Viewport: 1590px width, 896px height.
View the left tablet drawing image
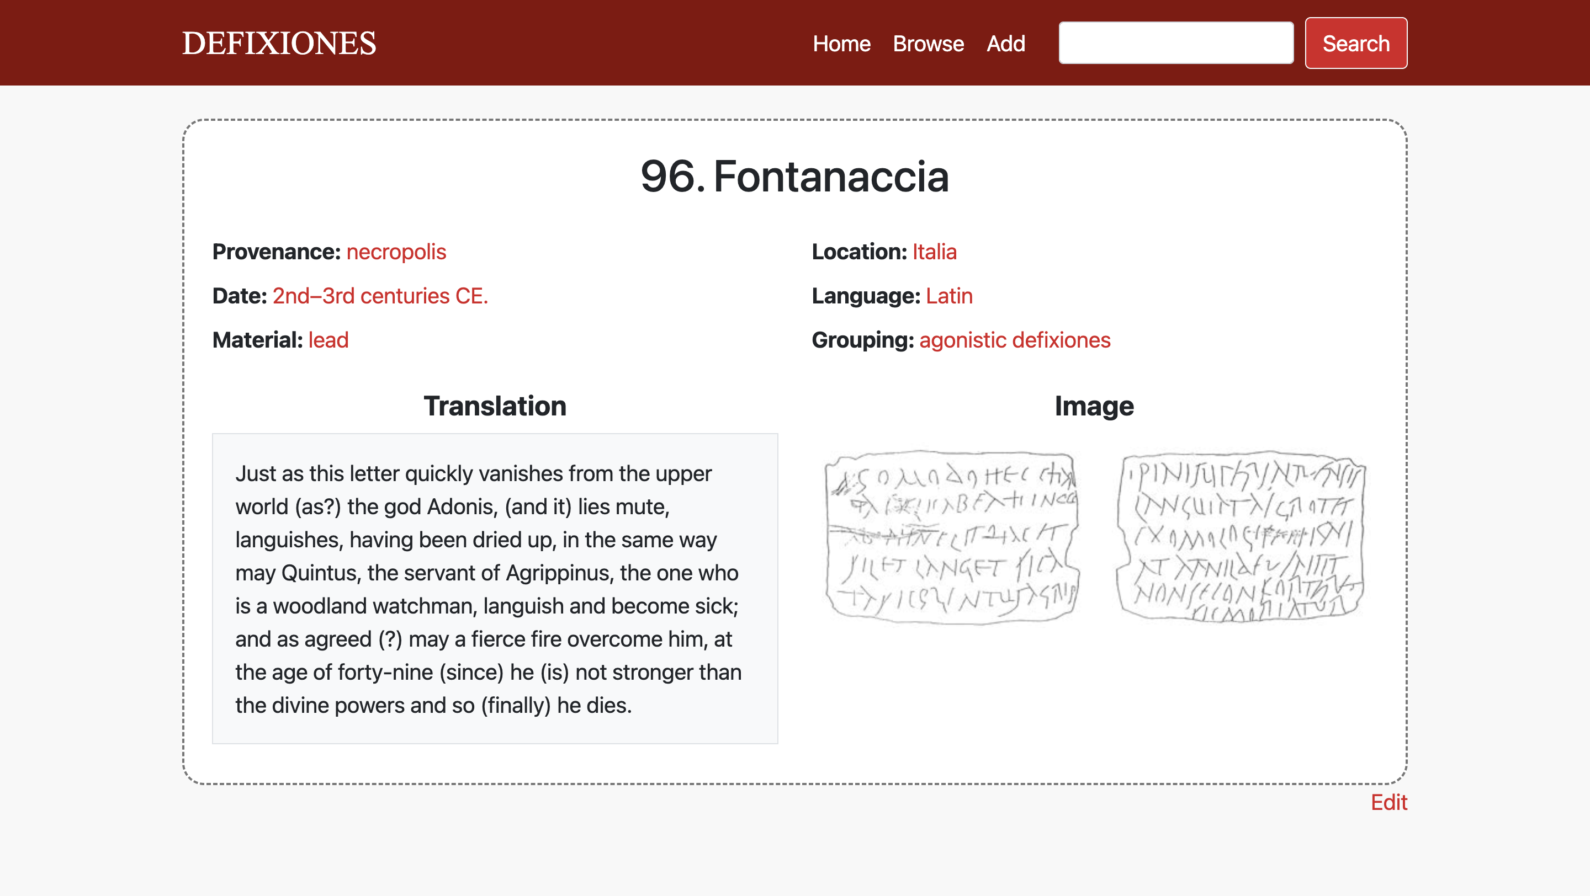(952, 536)
